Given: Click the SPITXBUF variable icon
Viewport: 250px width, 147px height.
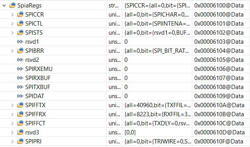Looking at the screenshot, I should pos(20,87).
